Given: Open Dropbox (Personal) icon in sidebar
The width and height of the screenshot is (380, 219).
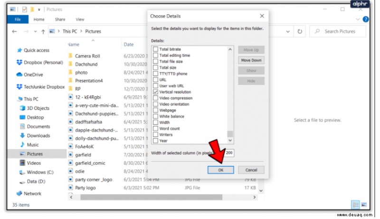Looking at the screenshot, I should pyautogui.click(x=19, y=63).
